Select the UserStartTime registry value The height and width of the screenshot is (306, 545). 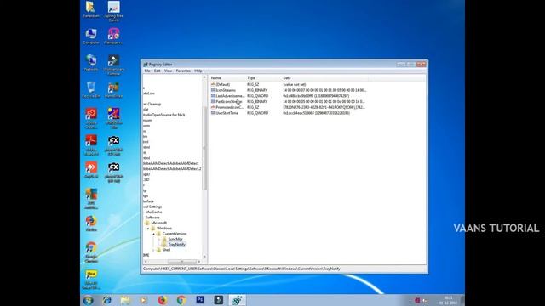click(227, 113)
